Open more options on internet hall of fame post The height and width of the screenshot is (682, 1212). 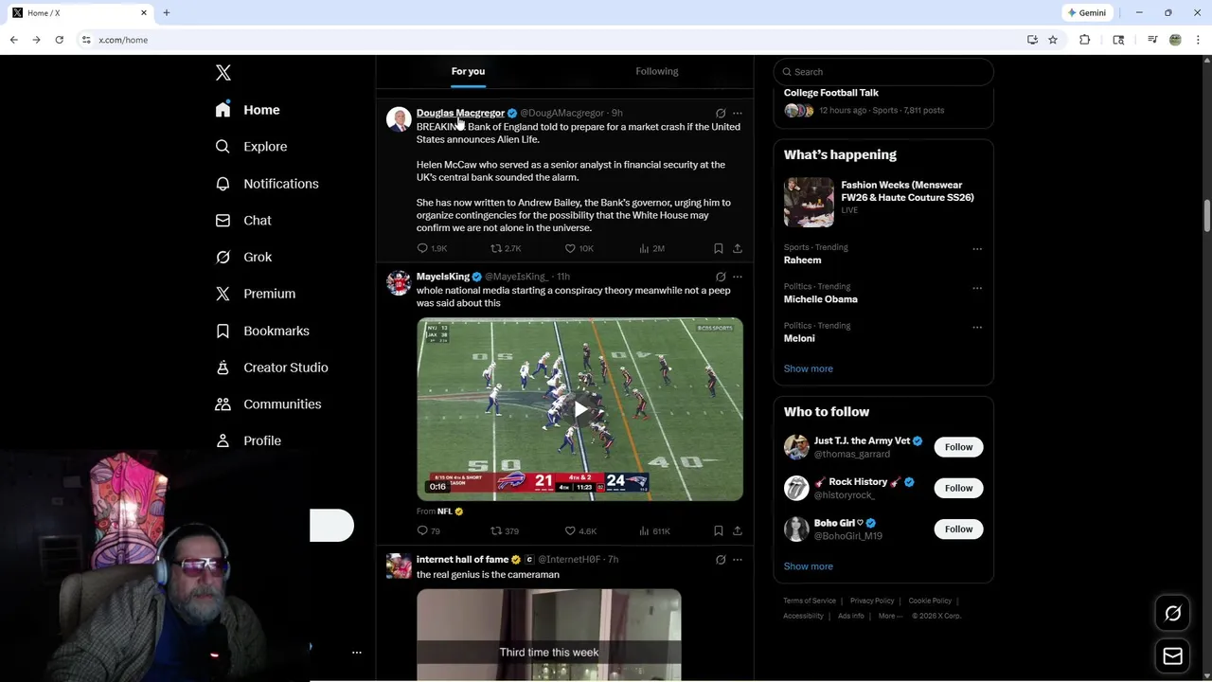point(738,559)
